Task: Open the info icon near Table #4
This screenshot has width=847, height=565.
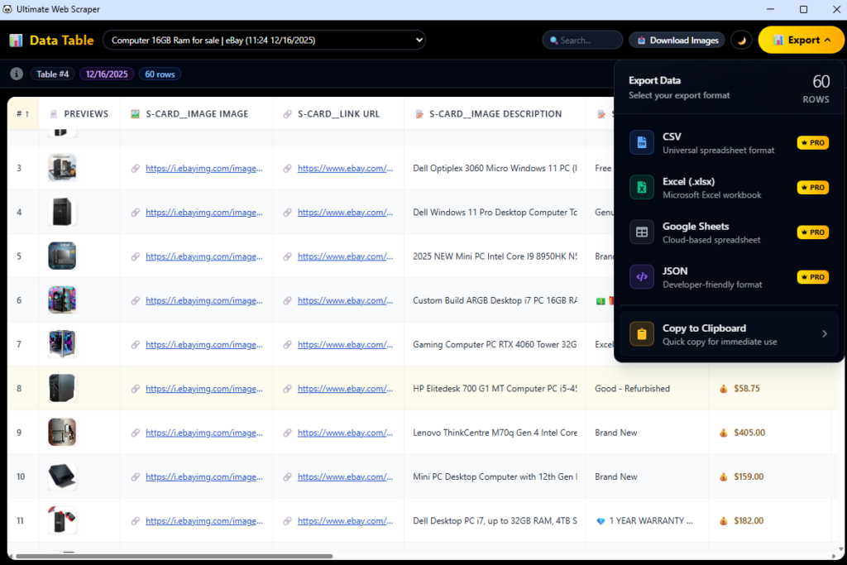Action: pos(16,74)
